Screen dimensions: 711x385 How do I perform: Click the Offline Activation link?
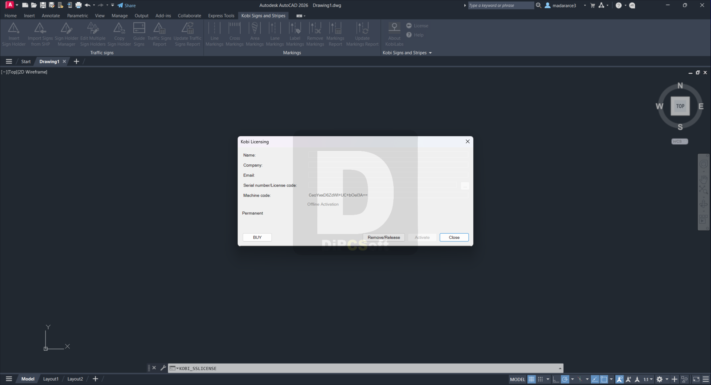pyautogui.click(x=323, y=204)
